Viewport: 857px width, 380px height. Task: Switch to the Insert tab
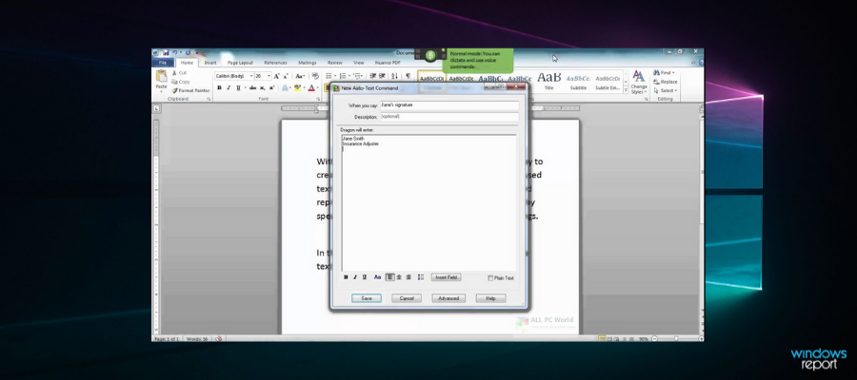[x=210, y=63]
